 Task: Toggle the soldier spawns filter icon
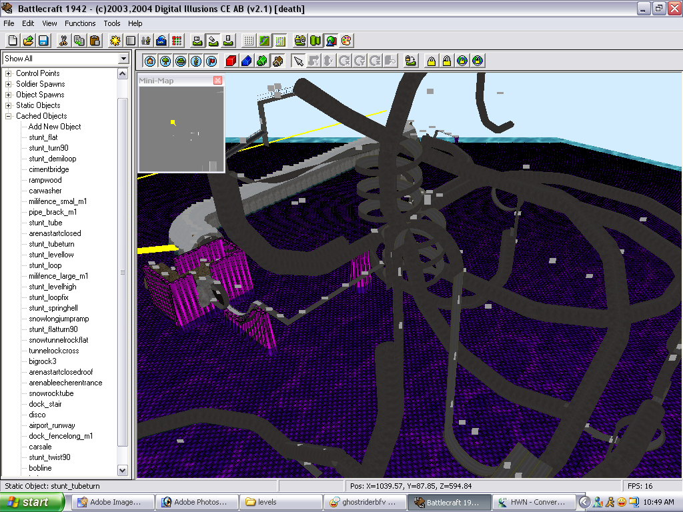click(x=197, y=61)
